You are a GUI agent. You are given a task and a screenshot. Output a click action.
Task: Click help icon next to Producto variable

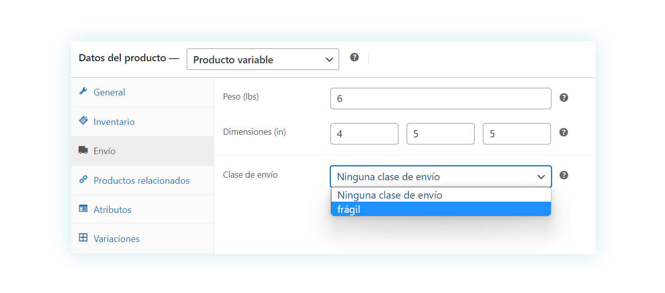tap(354, 57)
